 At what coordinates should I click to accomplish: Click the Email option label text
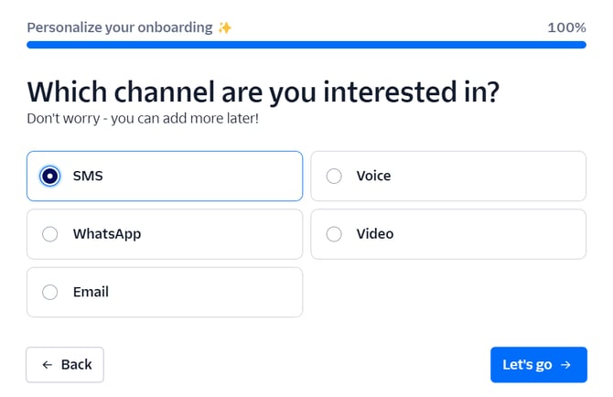(91, 292)
